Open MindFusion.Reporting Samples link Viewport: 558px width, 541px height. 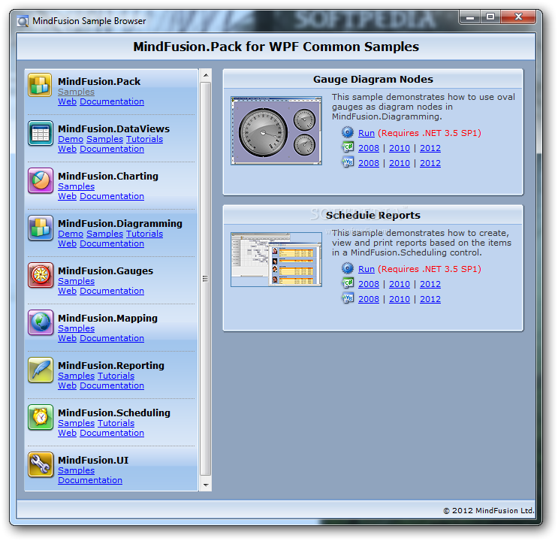click(x=76, y=376)
